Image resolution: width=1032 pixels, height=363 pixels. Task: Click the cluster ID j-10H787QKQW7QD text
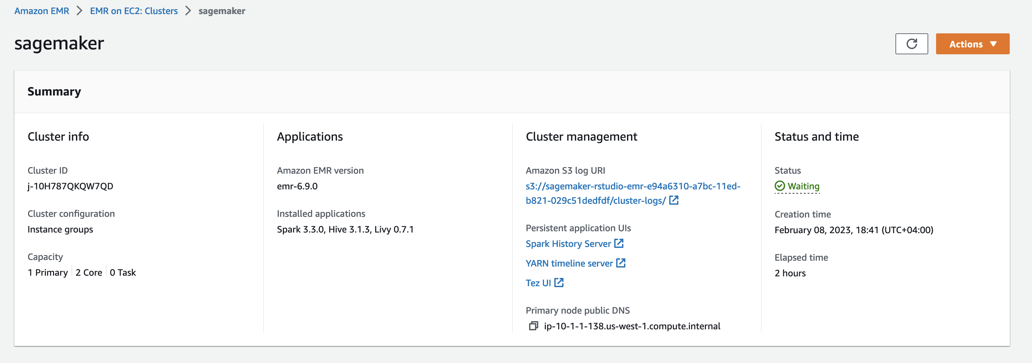coord(70,186)
